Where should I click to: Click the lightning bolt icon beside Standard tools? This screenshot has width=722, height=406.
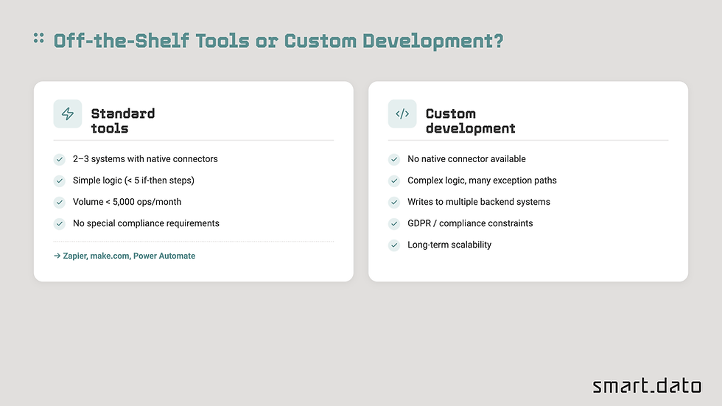(x=68, y=113)
